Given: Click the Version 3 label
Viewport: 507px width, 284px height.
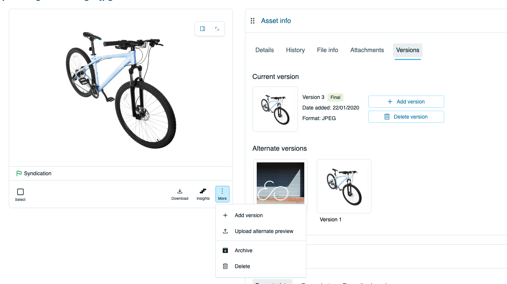Looking at the screenshot, I should click(314, 97).
